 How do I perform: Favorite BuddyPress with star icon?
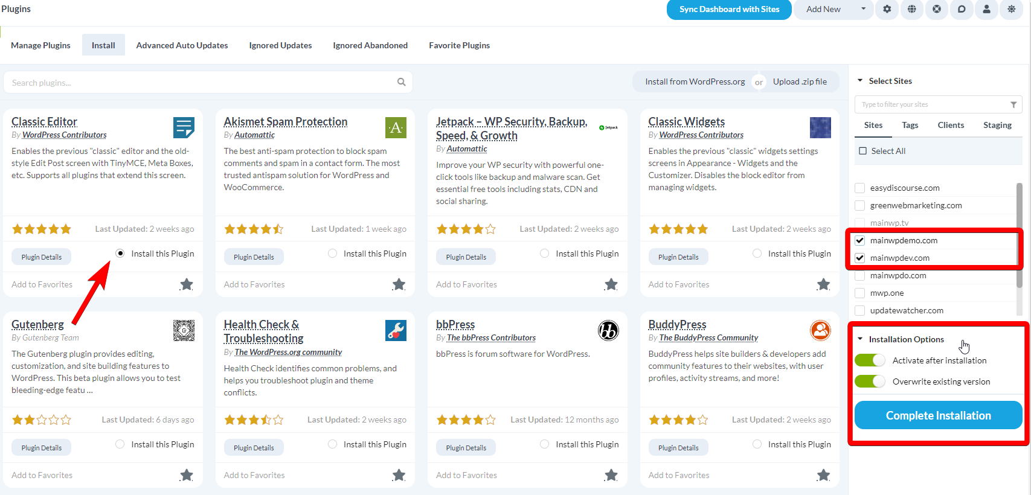[x=823, y=475]
